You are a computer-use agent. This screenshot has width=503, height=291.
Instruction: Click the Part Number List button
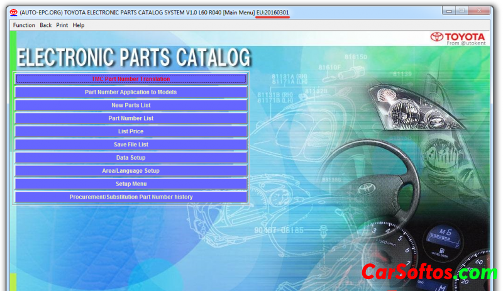[131, 118]
